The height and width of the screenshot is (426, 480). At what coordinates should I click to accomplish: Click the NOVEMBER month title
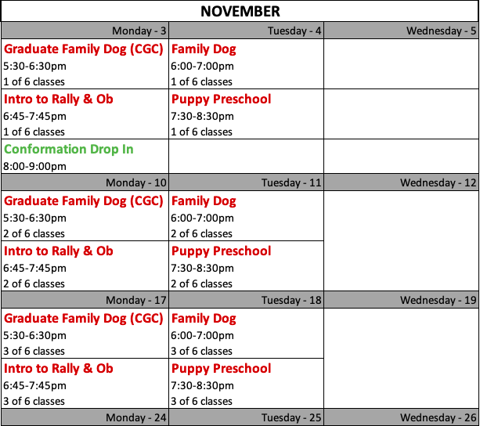click(x=240, y=11)
